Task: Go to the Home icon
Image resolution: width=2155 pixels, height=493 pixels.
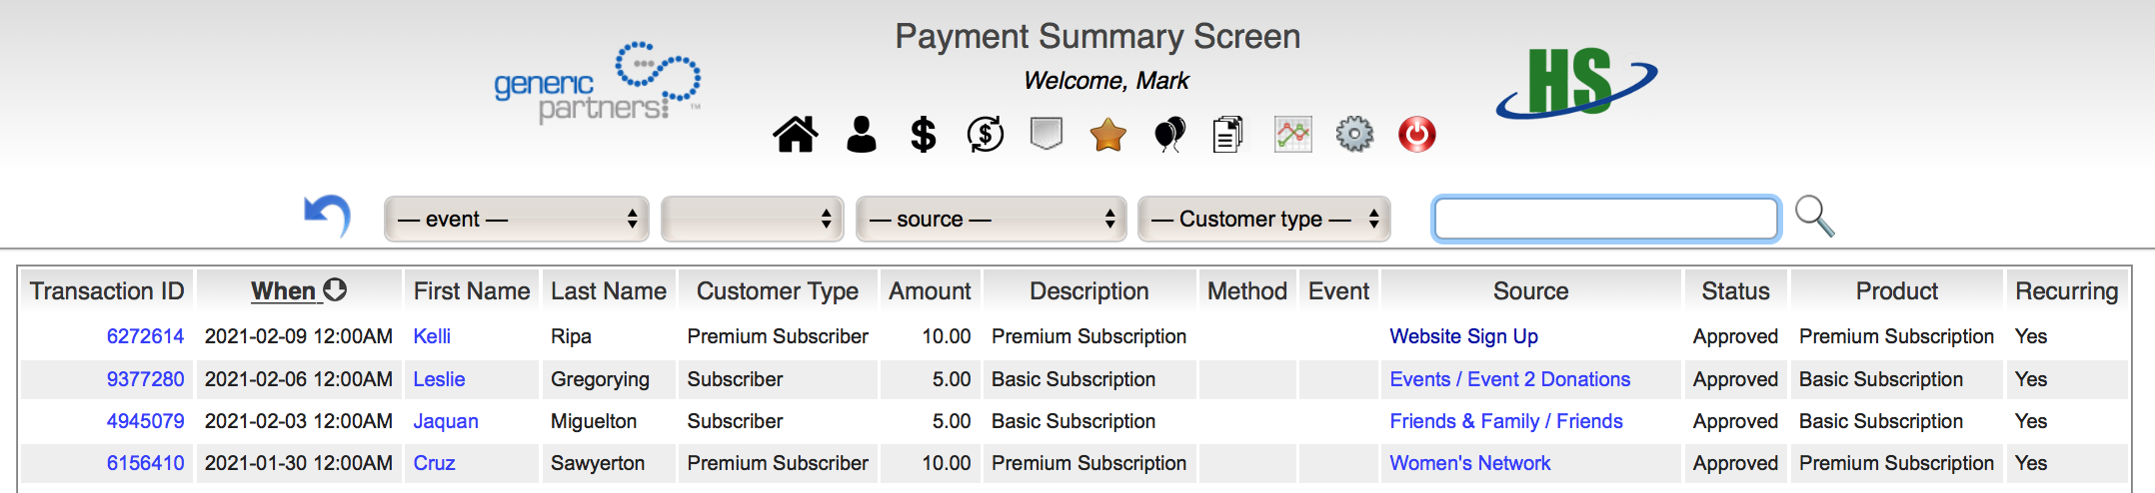Action: point(796,135)
